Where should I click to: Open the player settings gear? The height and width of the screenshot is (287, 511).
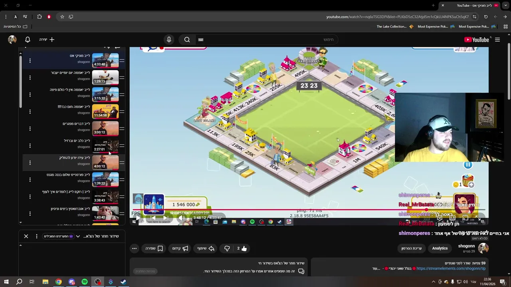[x=440, y=218]
